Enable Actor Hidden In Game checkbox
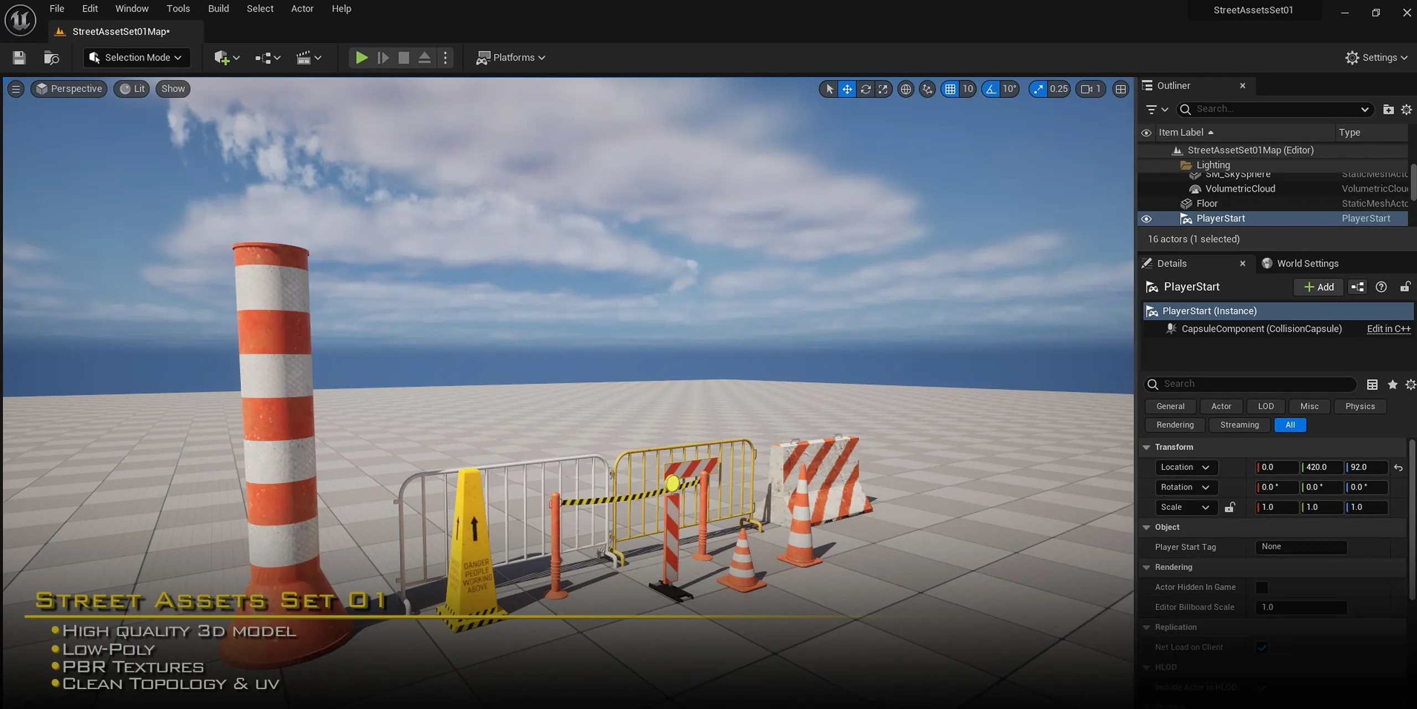This screenshot has width=1417, height=709. [1262, 587]
